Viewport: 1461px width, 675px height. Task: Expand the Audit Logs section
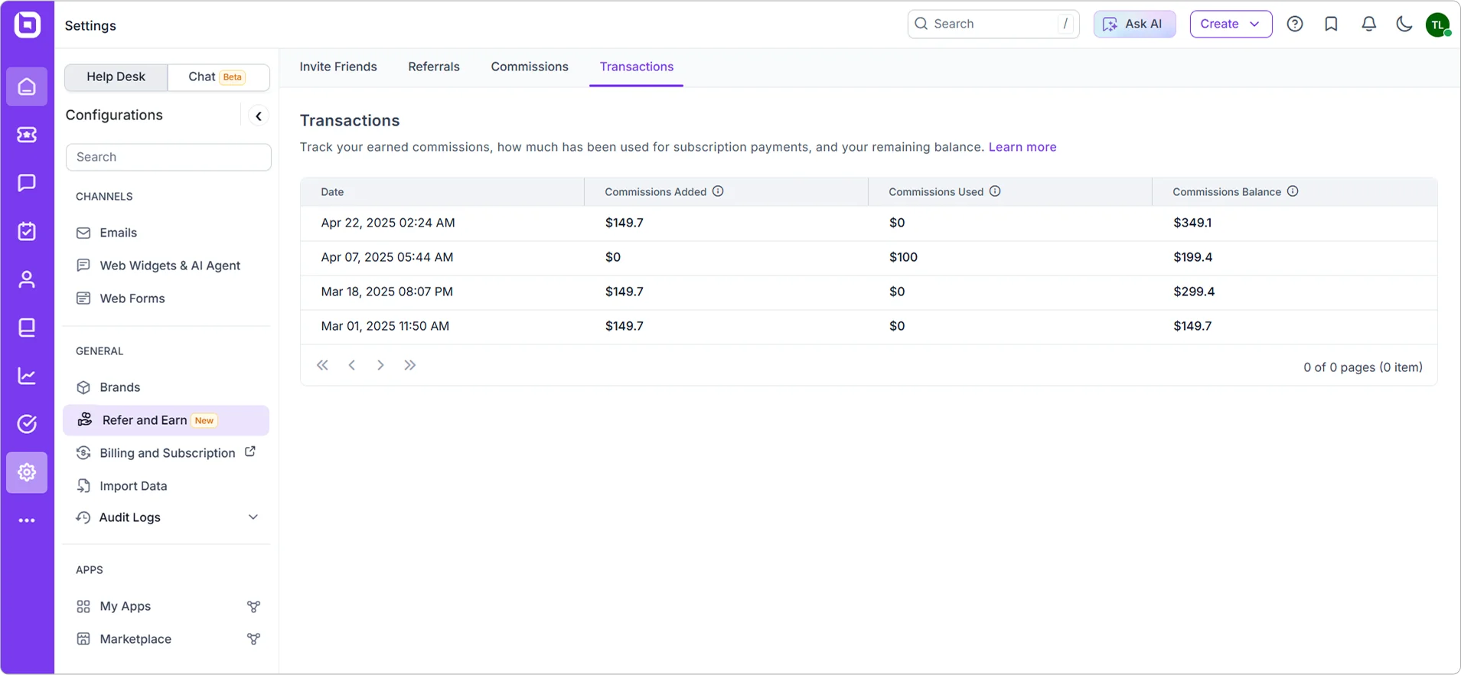pyautogui.click(x=167, y=517)
